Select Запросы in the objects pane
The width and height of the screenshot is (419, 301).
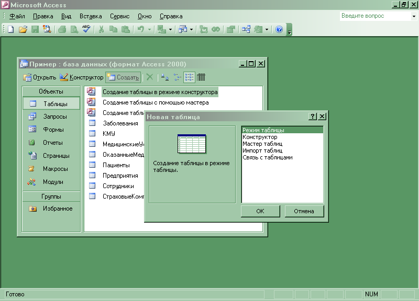(x=51, y=117)
